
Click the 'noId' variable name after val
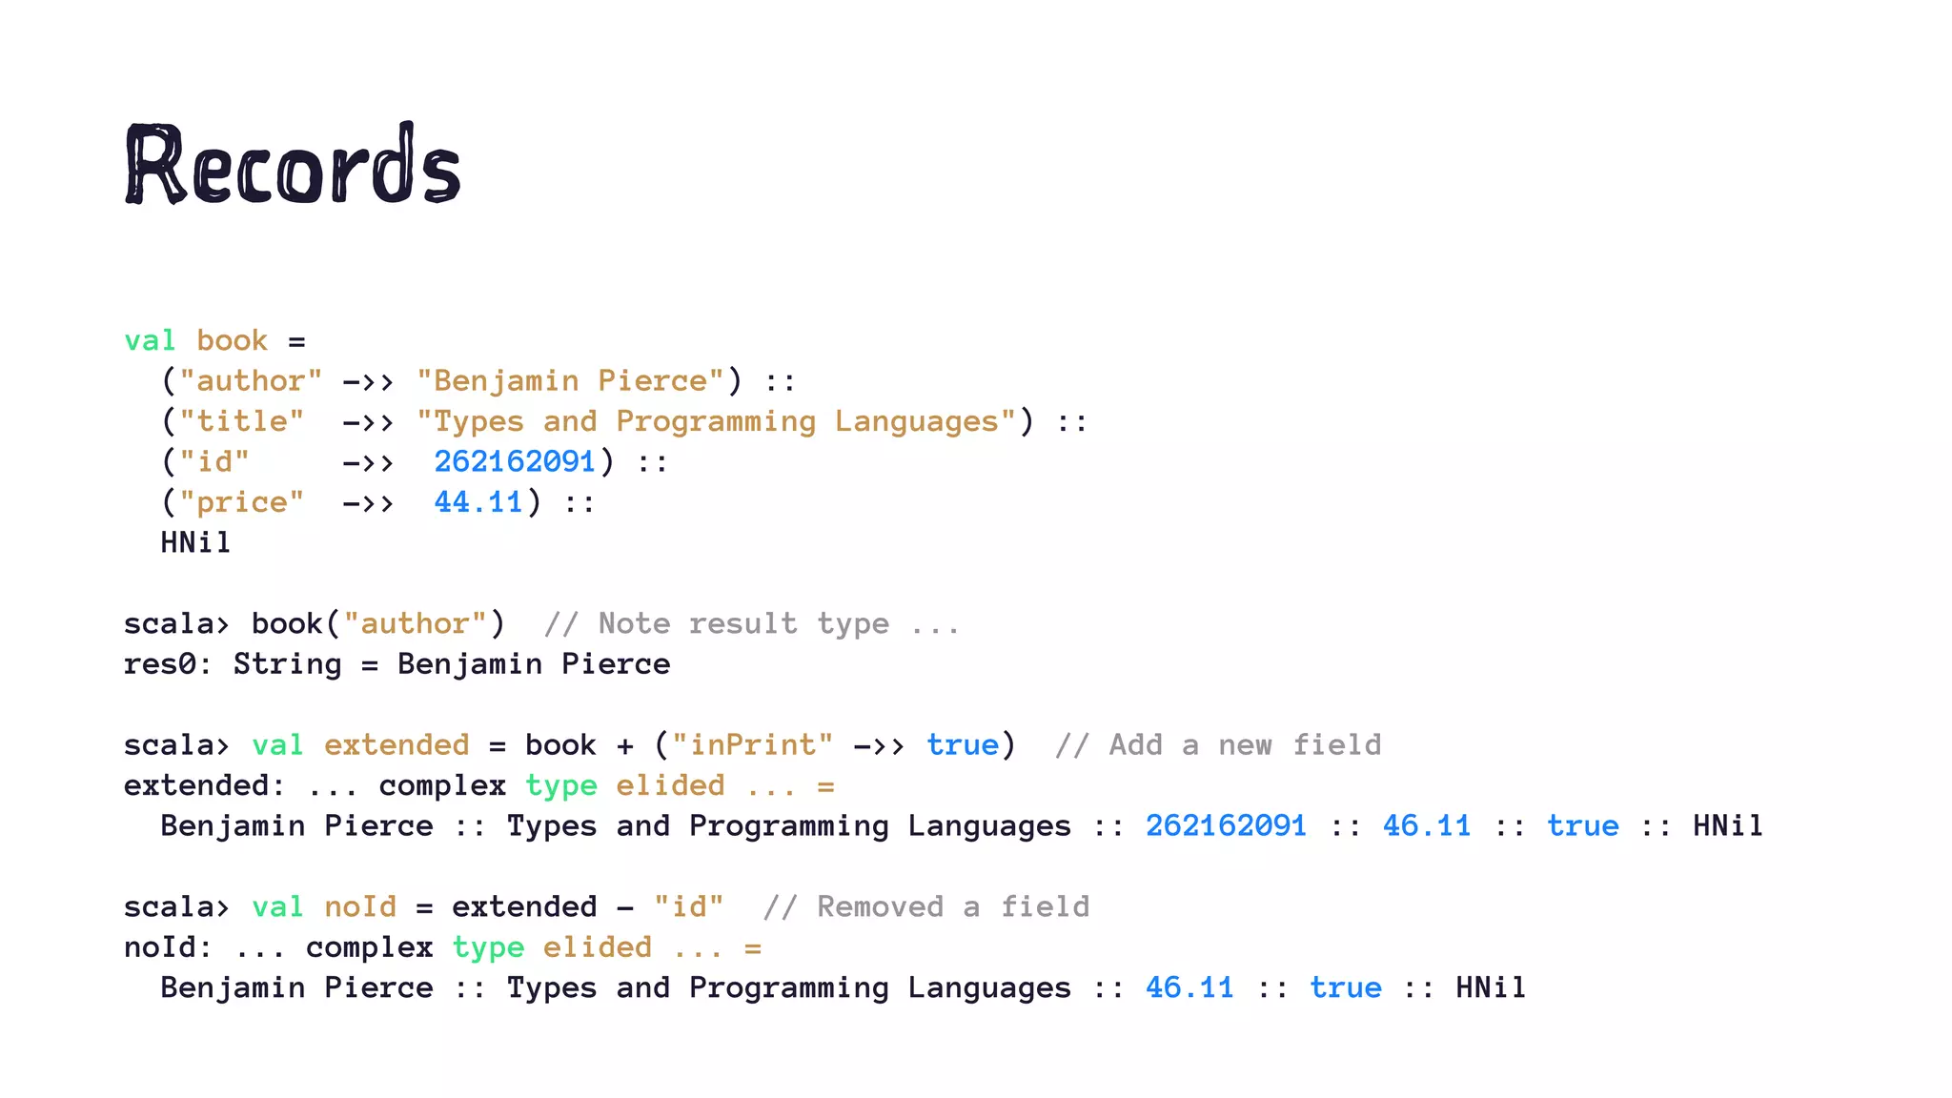359,906
